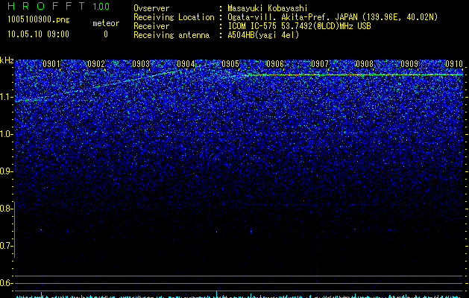Click the Receiver label
This screenshot has width=469, height=298.
click(151, 26)
